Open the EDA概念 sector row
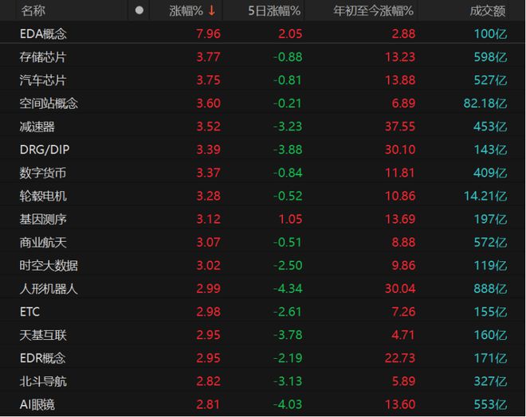This screenshot has width=526, height=417. point(43,34)
